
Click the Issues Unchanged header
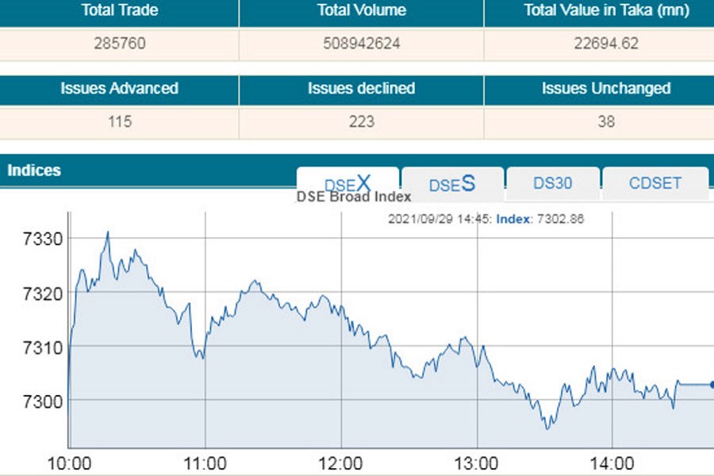(x=606, y=89)
